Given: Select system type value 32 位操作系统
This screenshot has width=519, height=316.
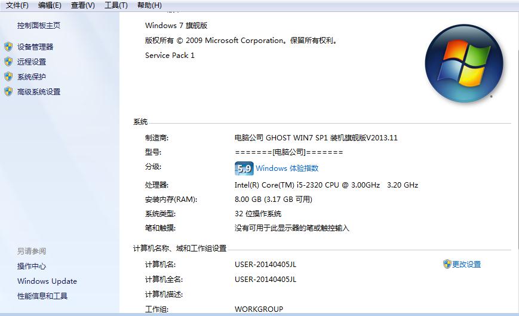Looking at the screenshot, I should 258,214.
